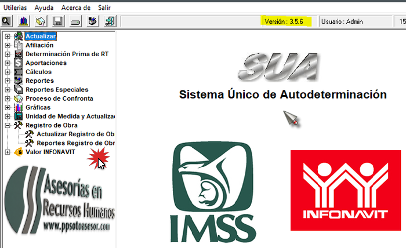406x248 pixels.
Task: Expand the Gráficas tree node
Action: point(8,107)
